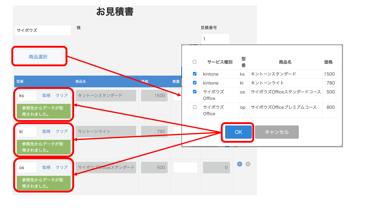The height and width of the screenshot is (220, 392).
Task: Focus the customer name field containing サイボウズ
Action: [x=43, y=30]
